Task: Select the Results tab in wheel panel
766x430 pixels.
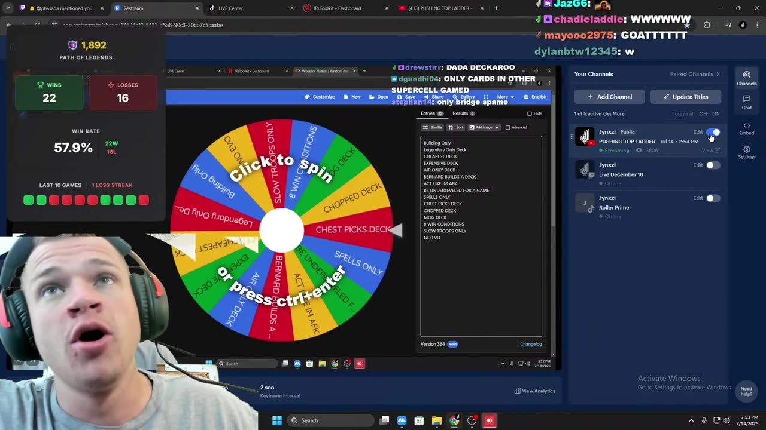Action: coord(463,113)
